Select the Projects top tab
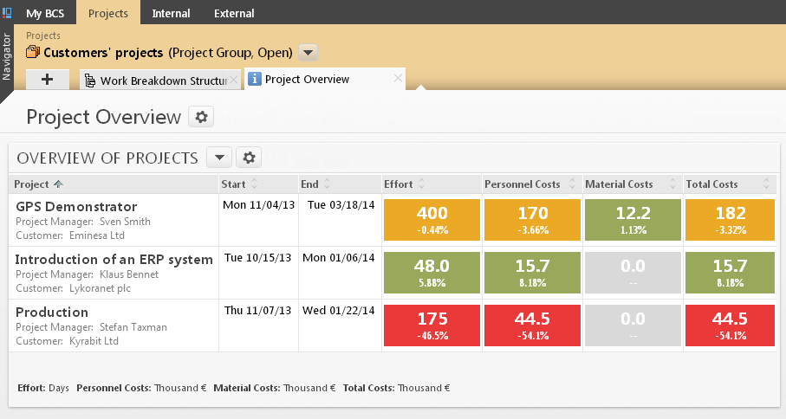This screenshot has width=786, height=419. click(x=108, y=13)
